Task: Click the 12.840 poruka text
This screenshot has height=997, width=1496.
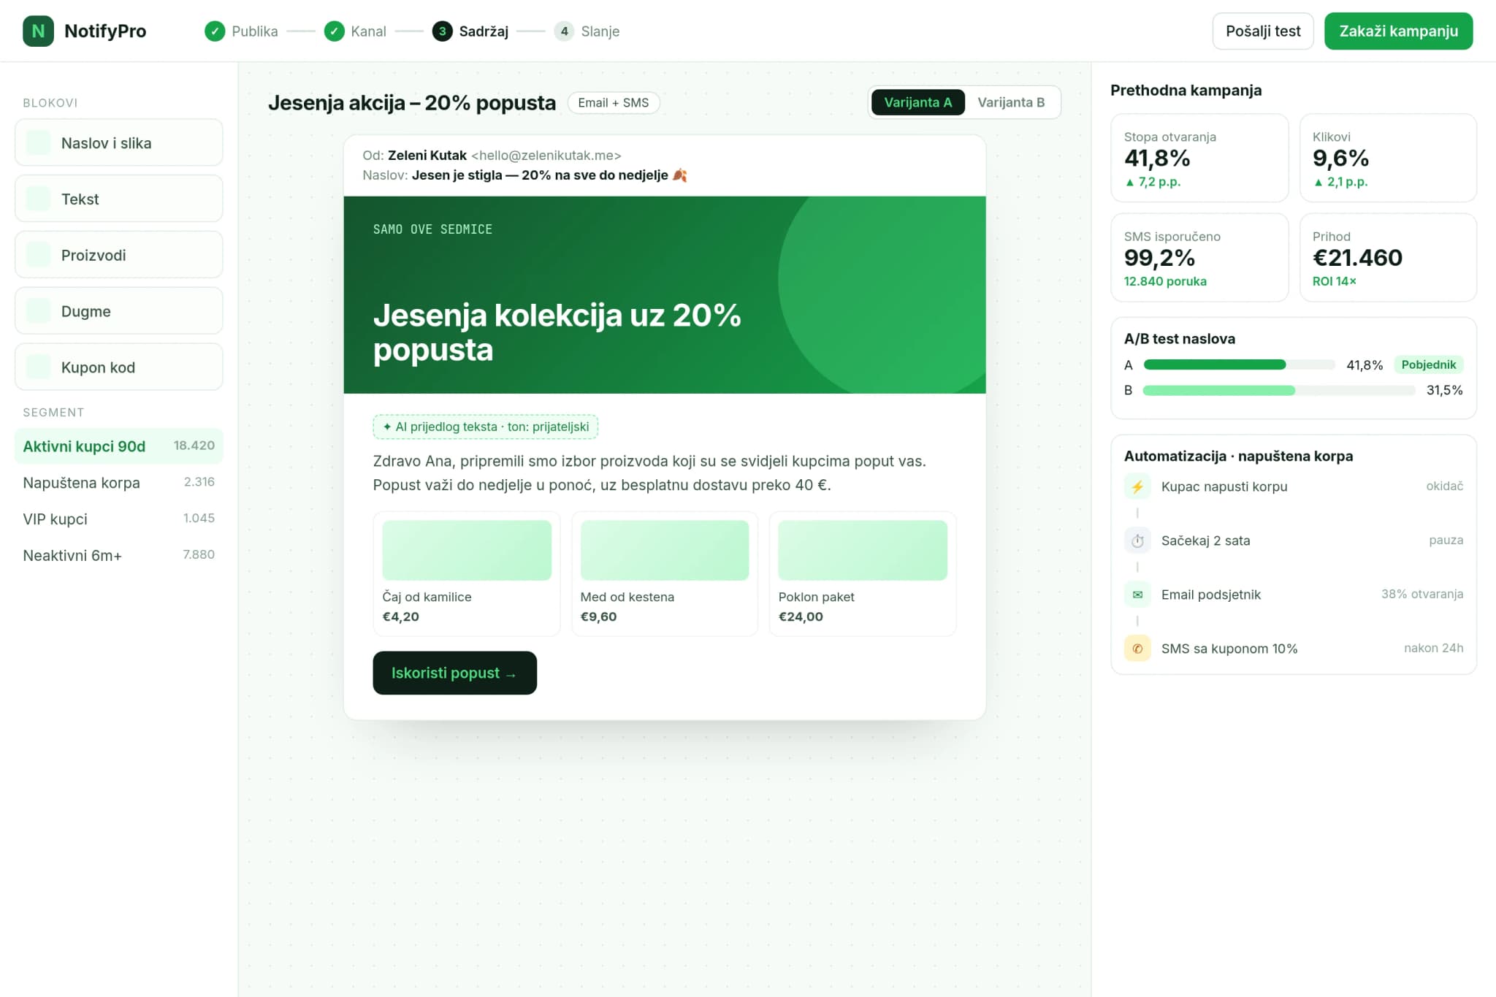Action: pyautogui.click(x=1165, y=281)
